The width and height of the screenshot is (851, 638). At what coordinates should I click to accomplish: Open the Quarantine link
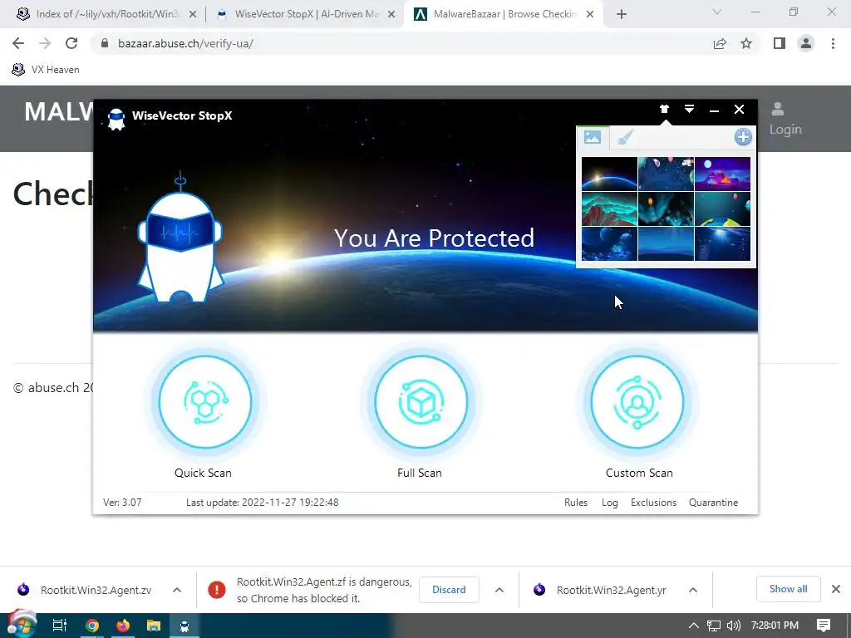(x=713, y=503)
